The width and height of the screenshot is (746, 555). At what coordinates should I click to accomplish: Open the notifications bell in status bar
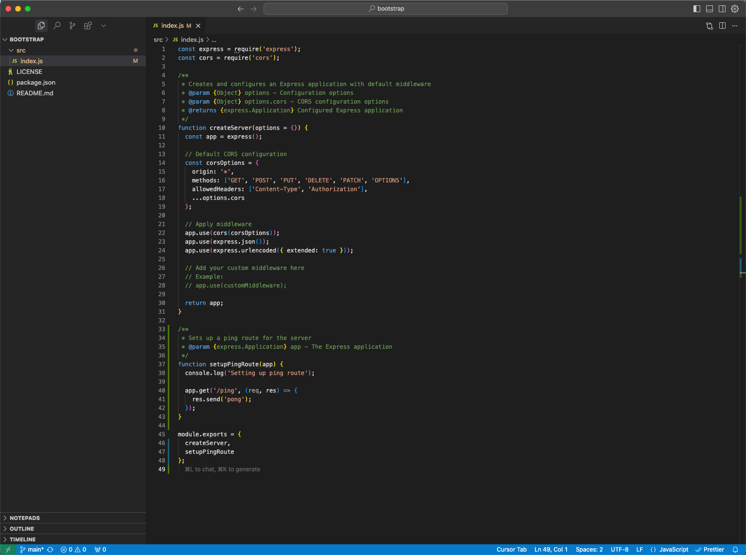(735, 550)
